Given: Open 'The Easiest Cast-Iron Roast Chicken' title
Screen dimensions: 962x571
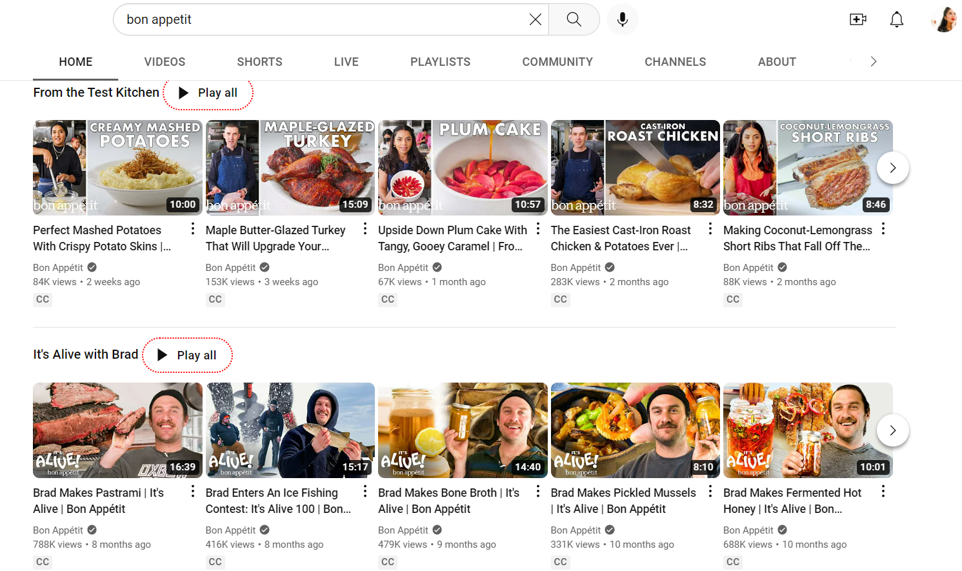Looking at the screenshot, I should pyautogui.click(x=621, y=238).
